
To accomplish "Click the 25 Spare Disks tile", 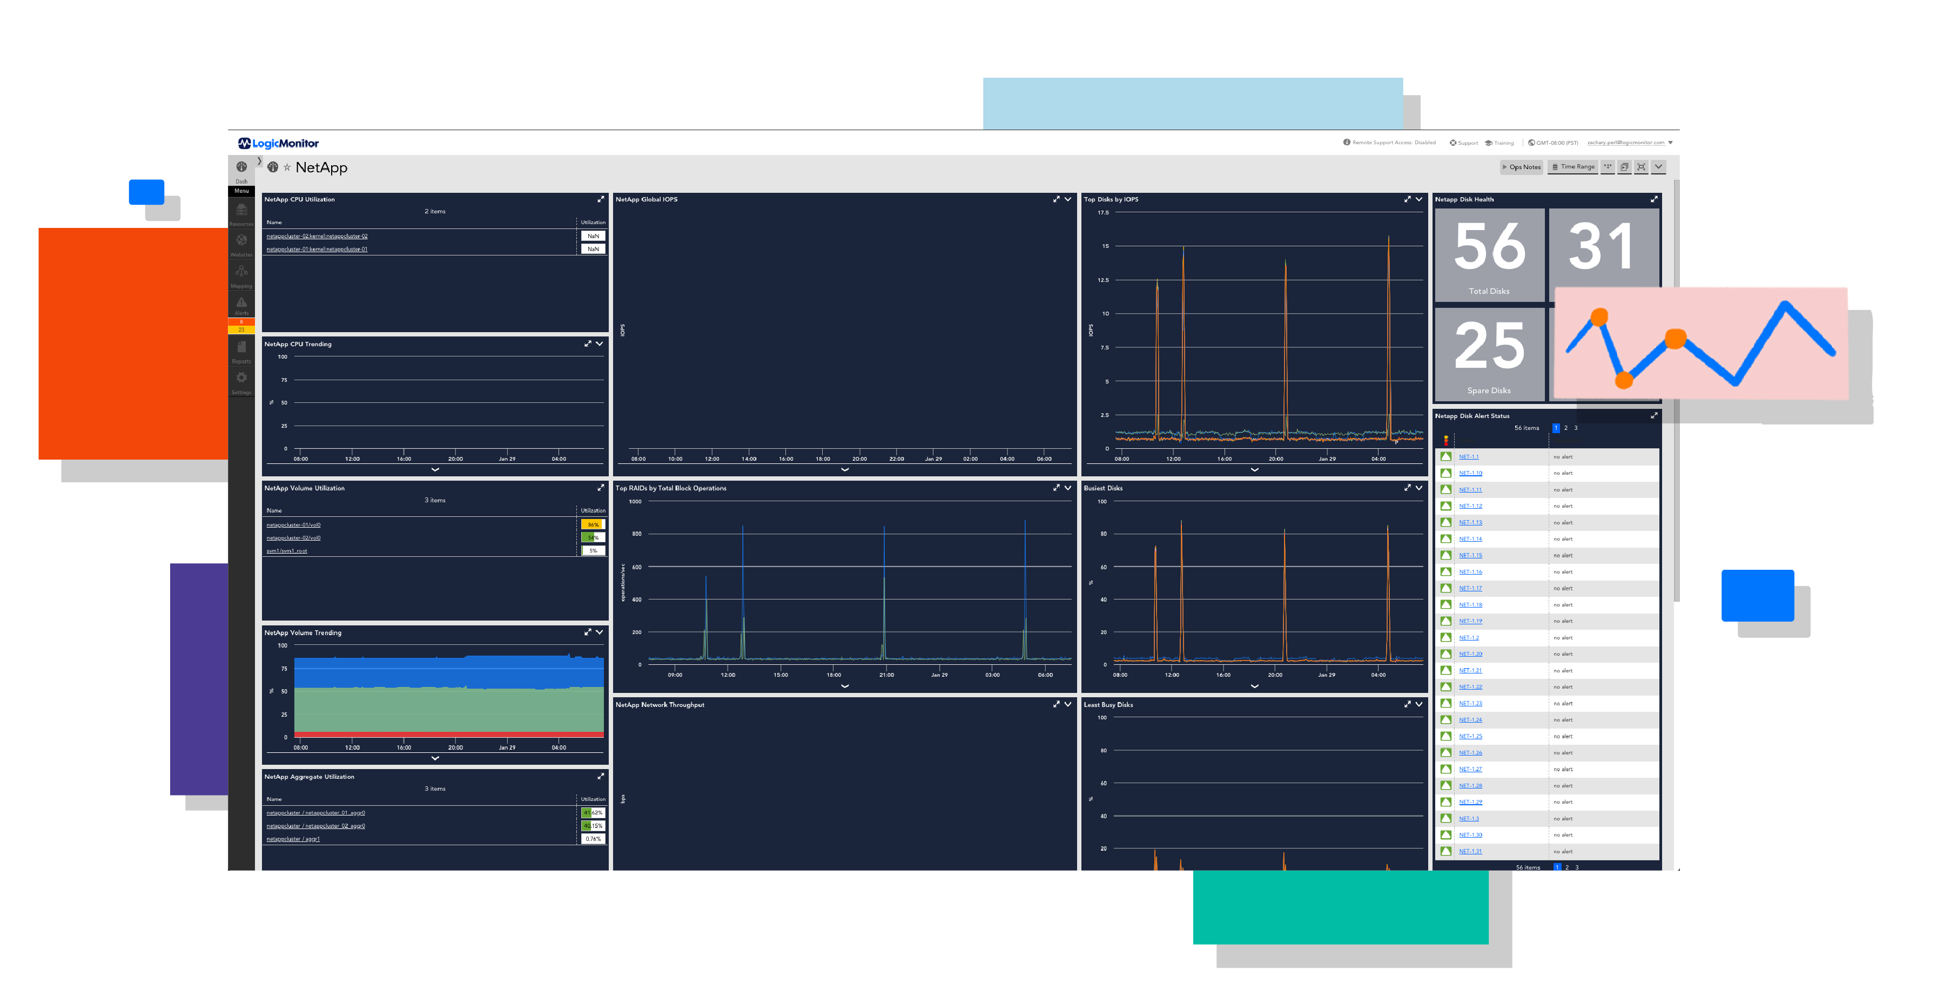I will tap(1490, 354).
